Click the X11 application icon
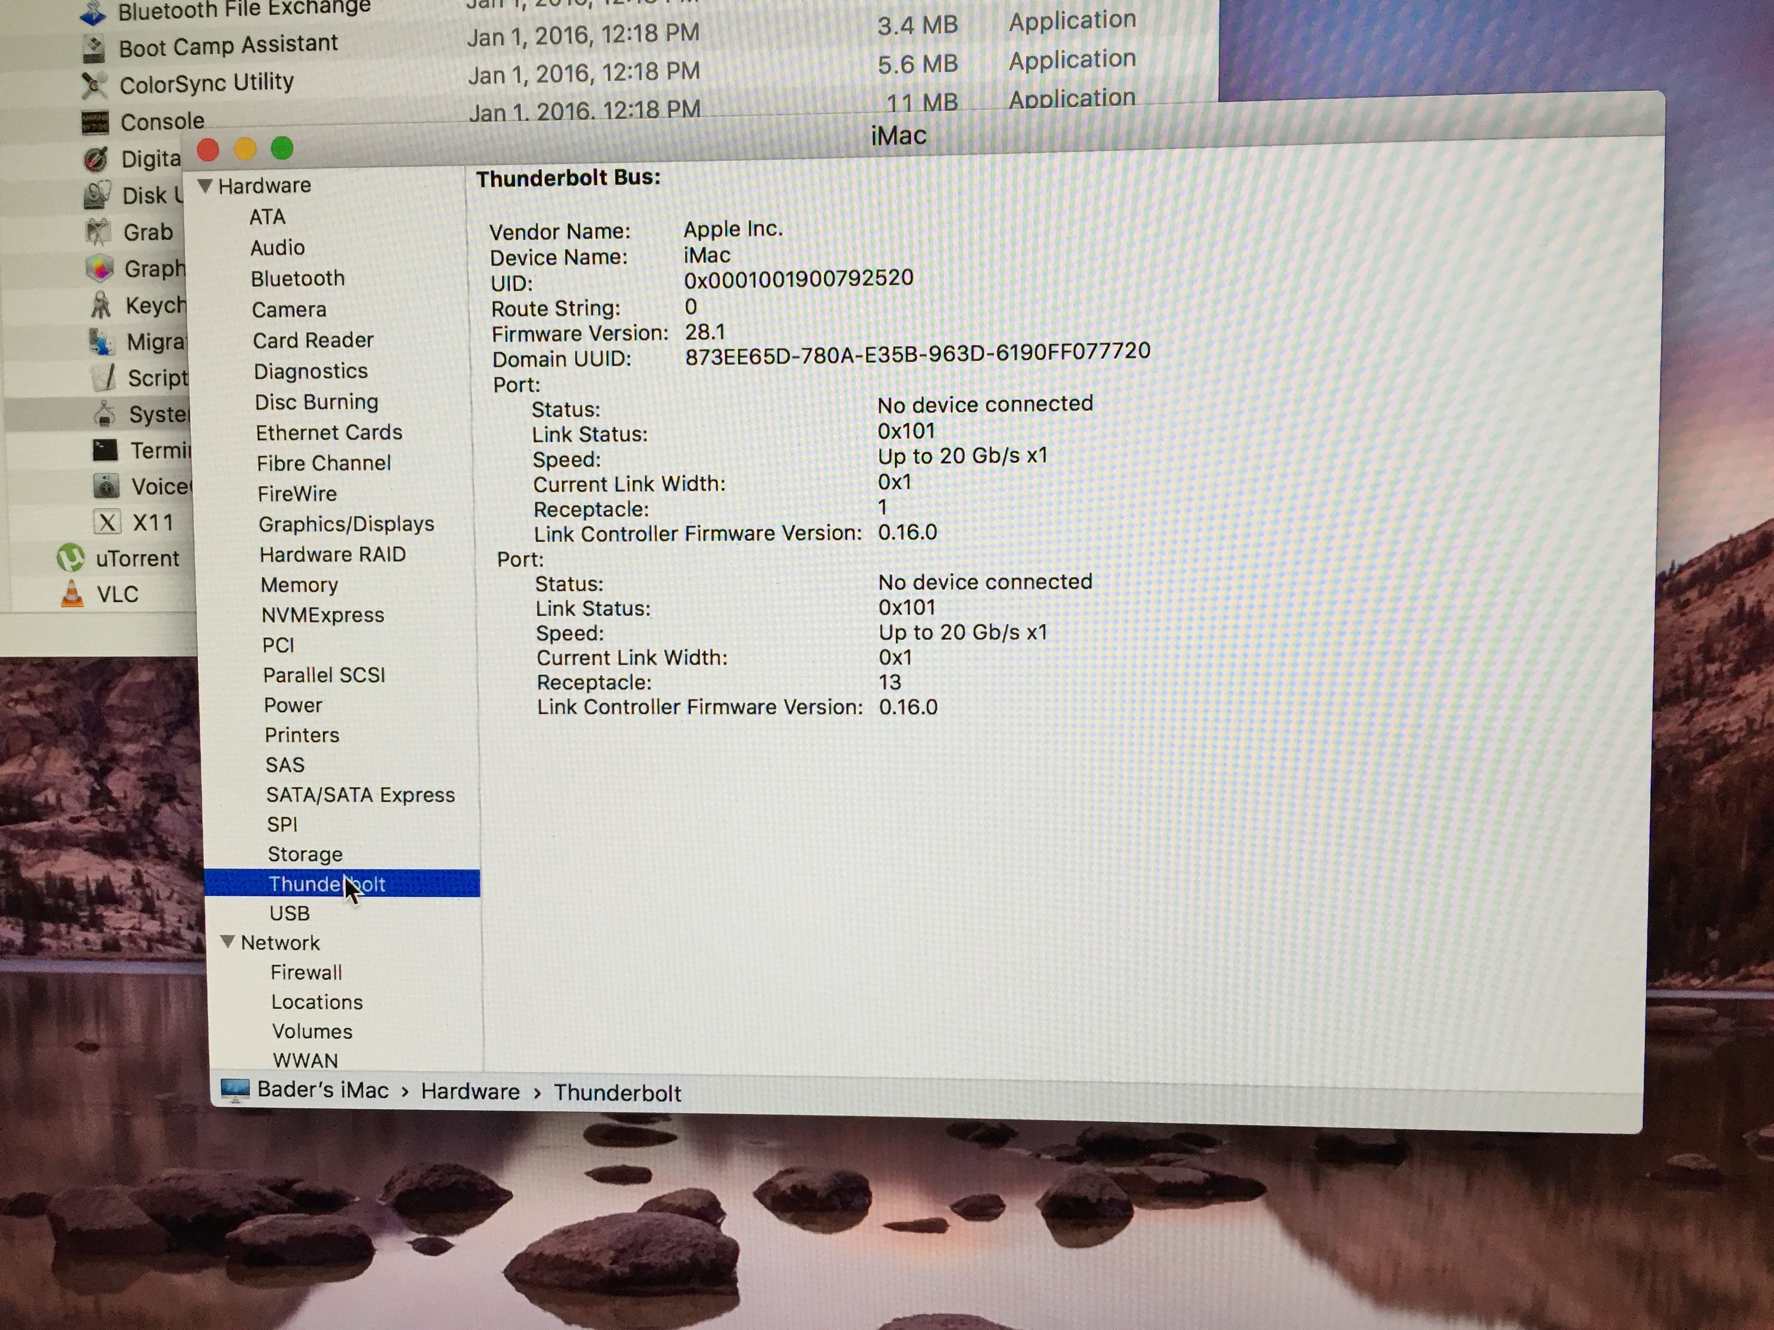Viewport: 1774px width, 1330px height. pos(107,523)
